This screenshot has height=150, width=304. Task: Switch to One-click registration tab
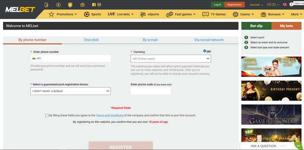[x=91, y=40]
